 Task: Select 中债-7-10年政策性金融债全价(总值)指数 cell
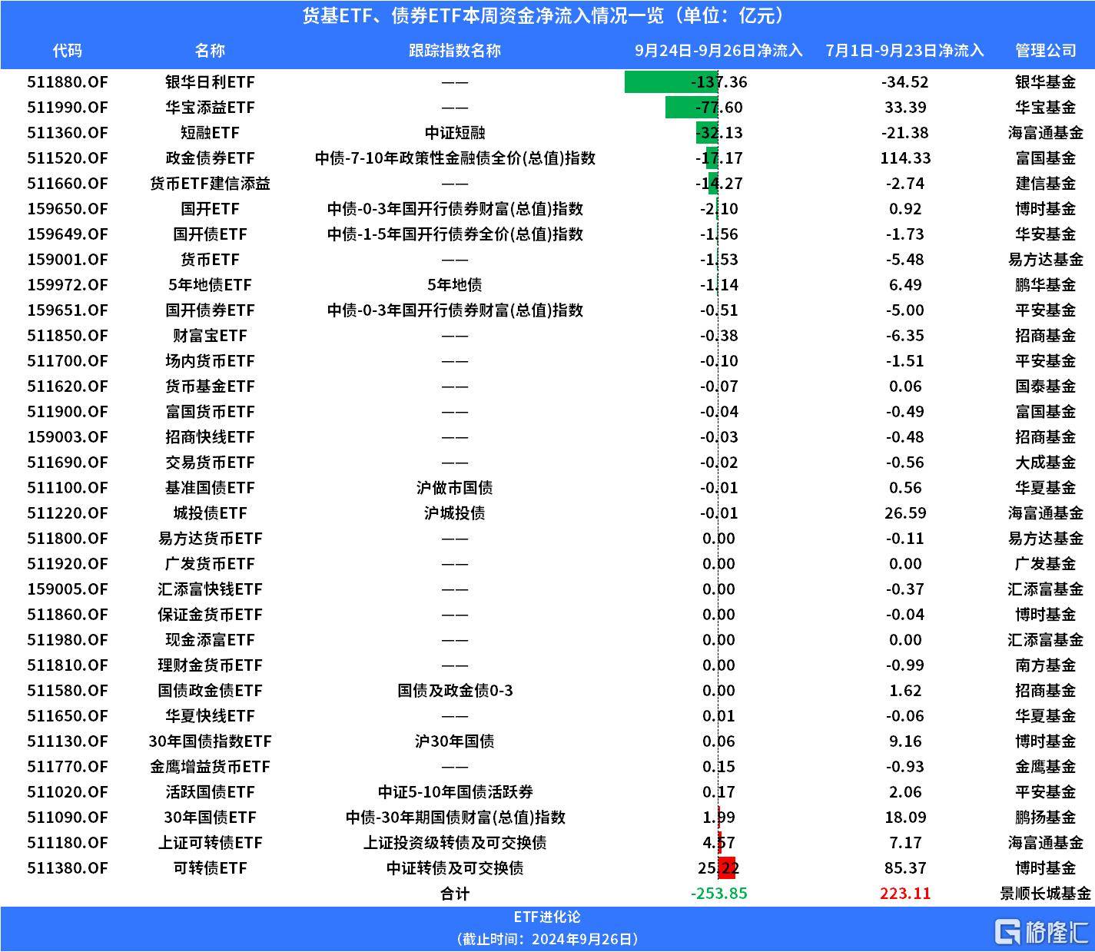[455, 158]
